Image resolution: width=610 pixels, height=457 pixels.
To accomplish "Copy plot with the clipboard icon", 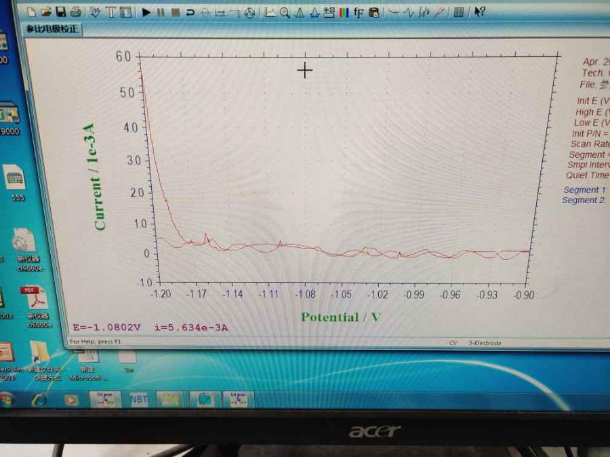I will [374, 13].
